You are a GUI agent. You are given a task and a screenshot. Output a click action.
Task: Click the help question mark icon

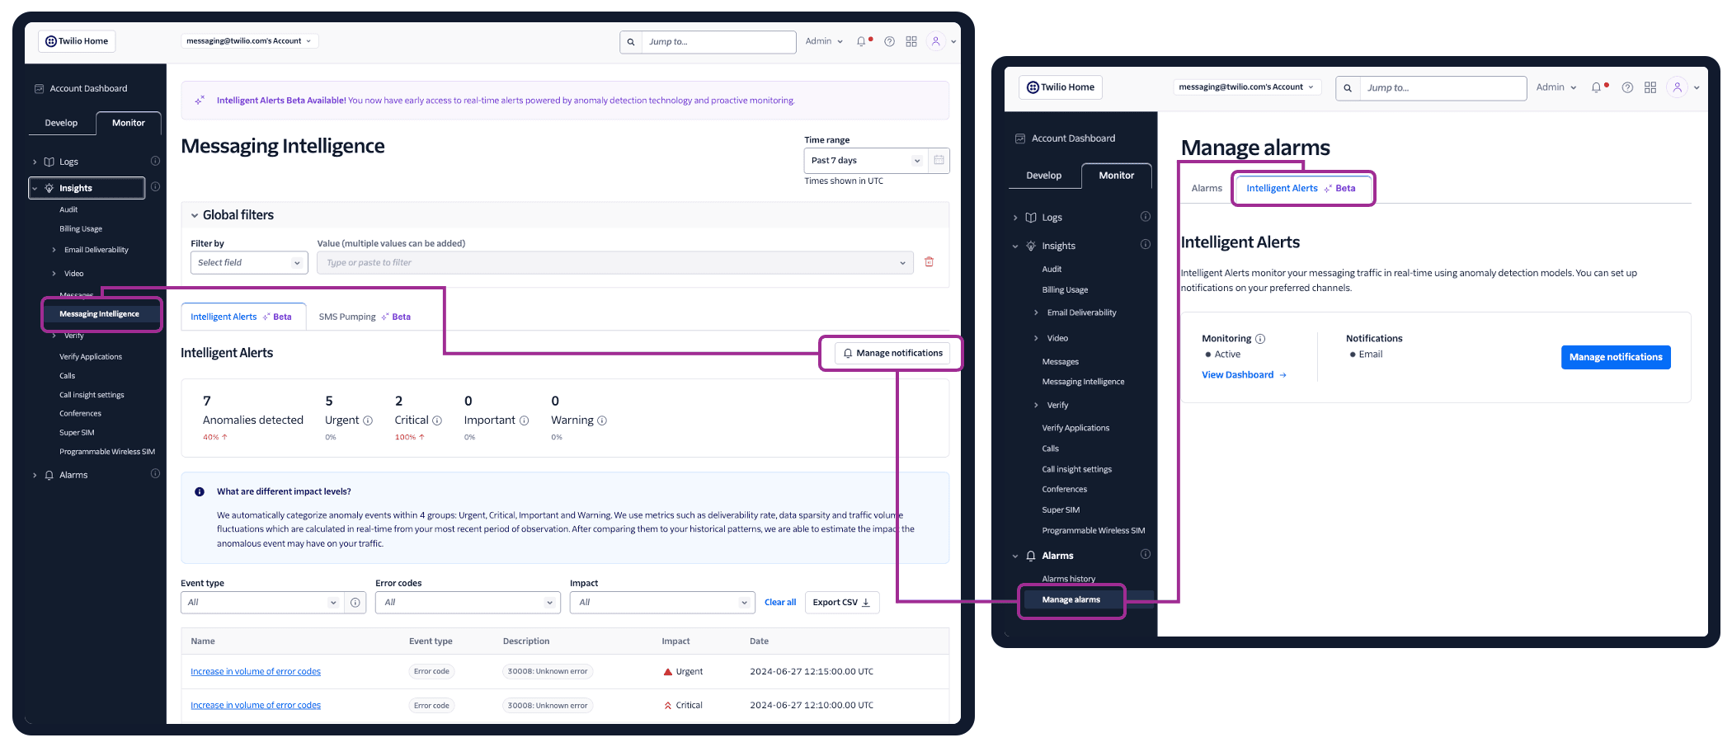(889, 41)
